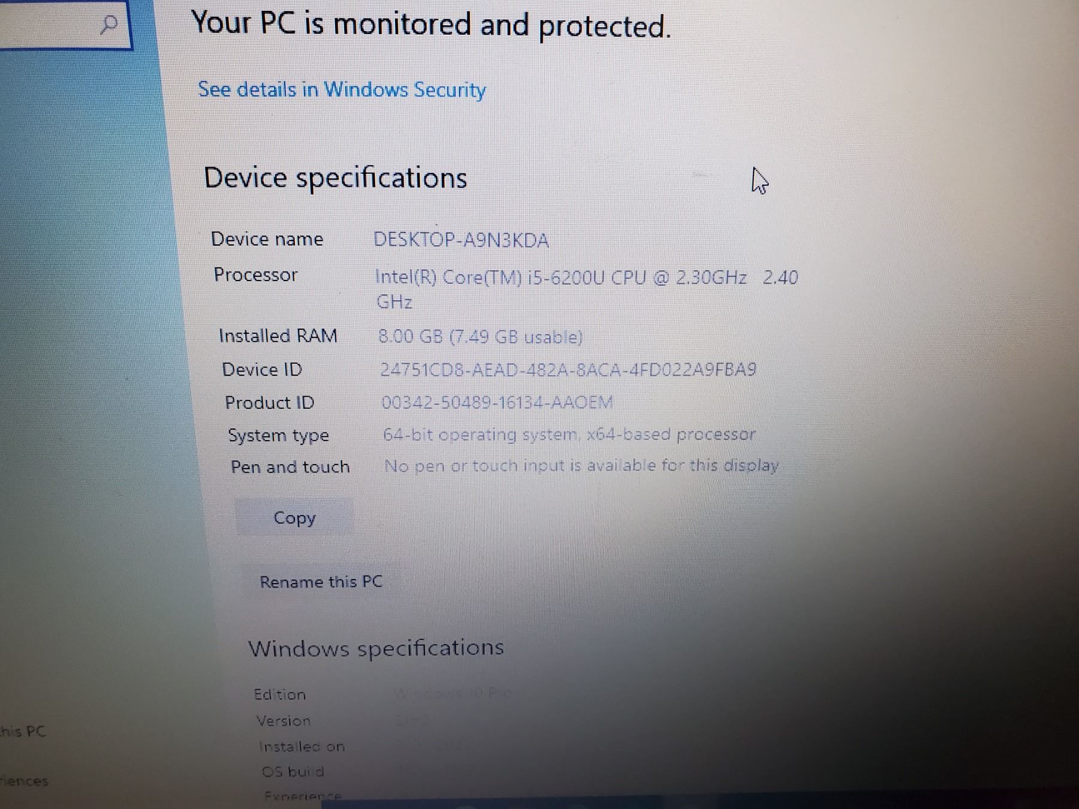Click the Installed on label
Viewport: 1079px width, 809px height.
[x=302, y=747]
